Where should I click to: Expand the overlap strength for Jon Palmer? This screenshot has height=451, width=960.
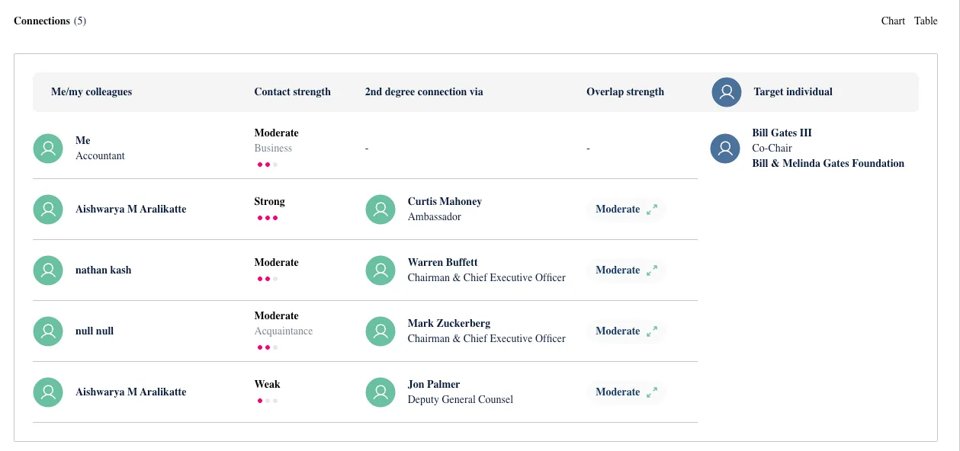(652, 392)
